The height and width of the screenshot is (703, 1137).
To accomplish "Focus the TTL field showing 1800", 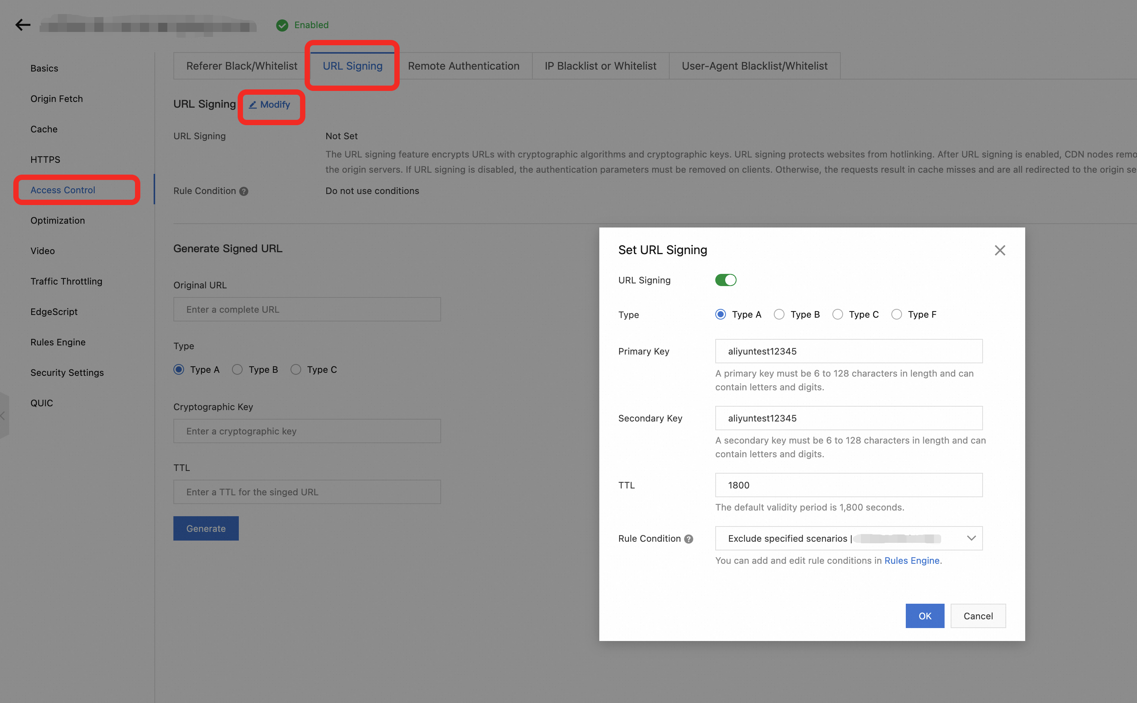I will (849, 485).
